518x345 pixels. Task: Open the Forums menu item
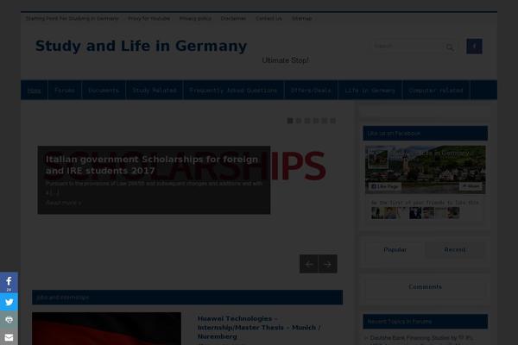tap(65, 90)
